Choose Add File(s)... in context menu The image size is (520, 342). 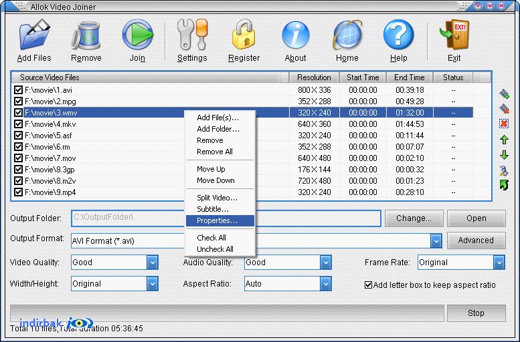(220, 118)
